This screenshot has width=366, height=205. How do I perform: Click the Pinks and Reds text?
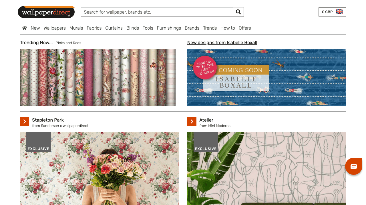coord(68,43)
